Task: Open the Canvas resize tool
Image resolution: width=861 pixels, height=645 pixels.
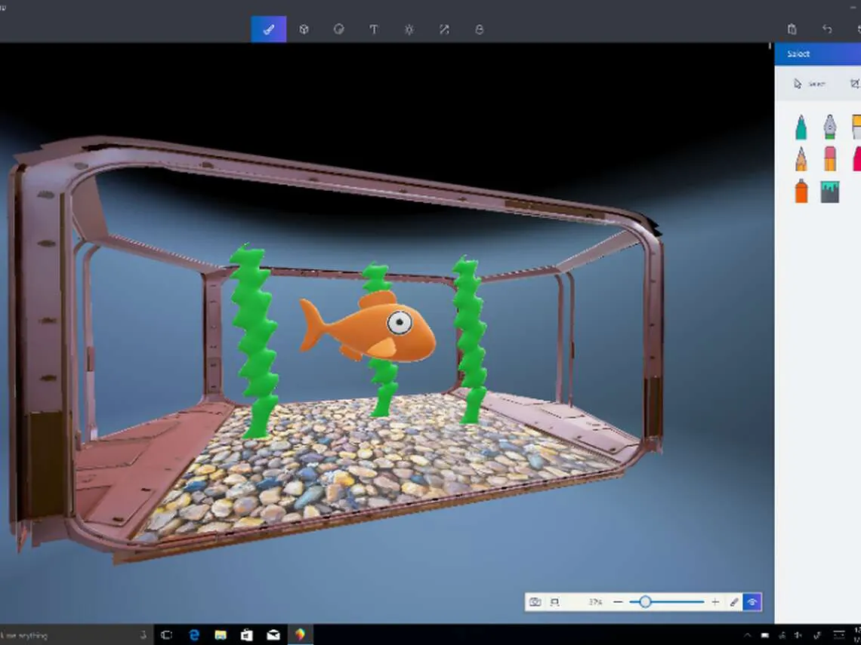Action: 444,29
